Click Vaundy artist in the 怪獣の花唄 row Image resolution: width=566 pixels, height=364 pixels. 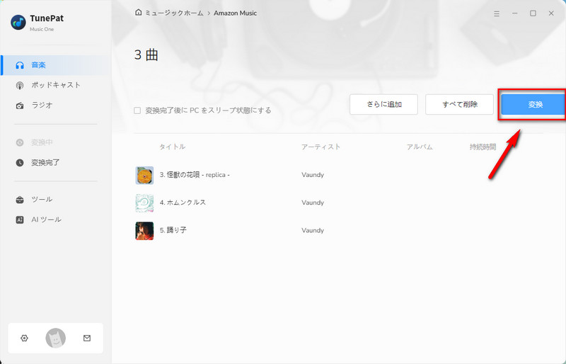click(313, 175)
